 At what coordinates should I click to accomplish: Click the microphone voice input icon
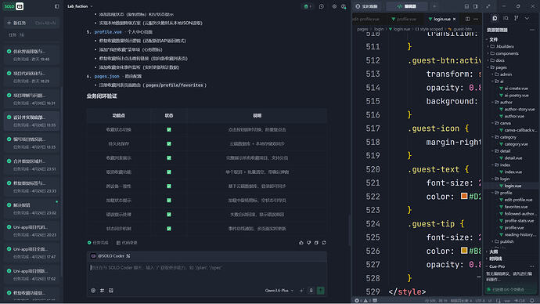[x=311, y=291]
